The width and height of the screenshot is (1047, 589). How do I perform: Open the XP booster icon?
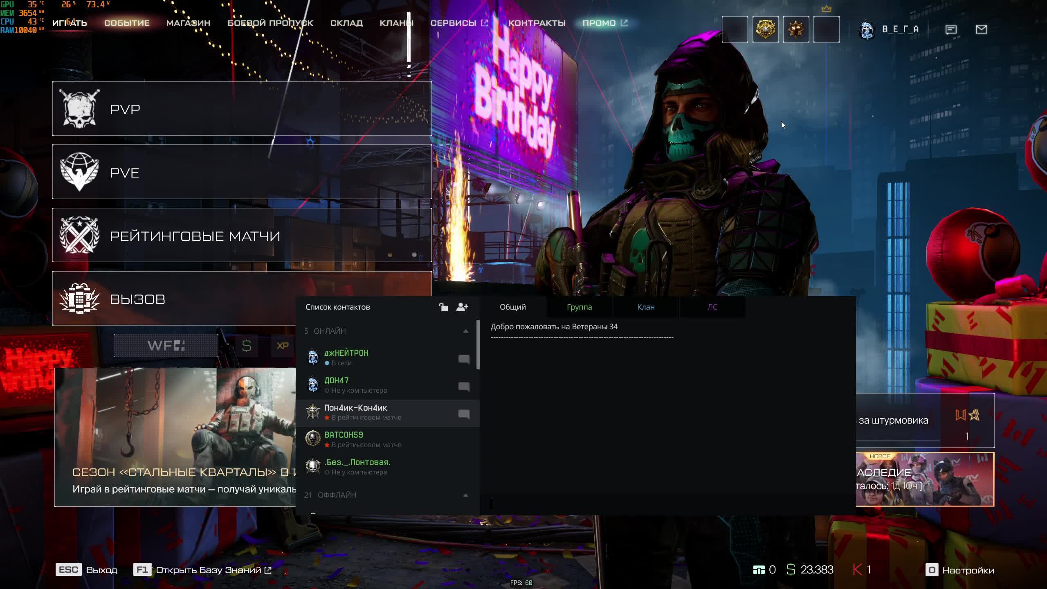[283, 346]
